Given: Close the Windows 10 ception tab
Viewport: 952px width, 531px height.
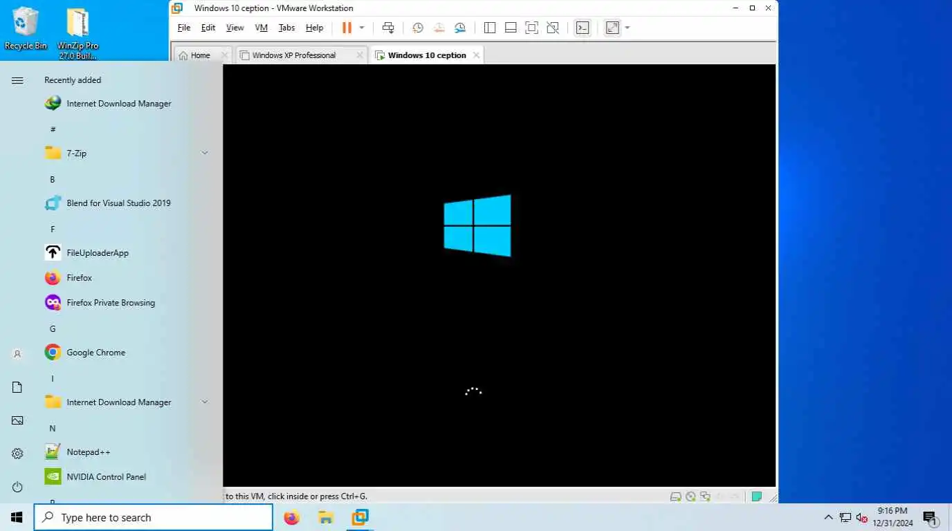Looking at the screenshot, I should [476, 55].
